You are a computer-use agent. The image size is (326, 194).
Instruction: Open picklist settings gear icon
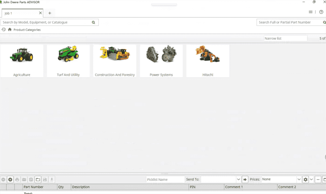pyautogui.click(x=305, y=180)
